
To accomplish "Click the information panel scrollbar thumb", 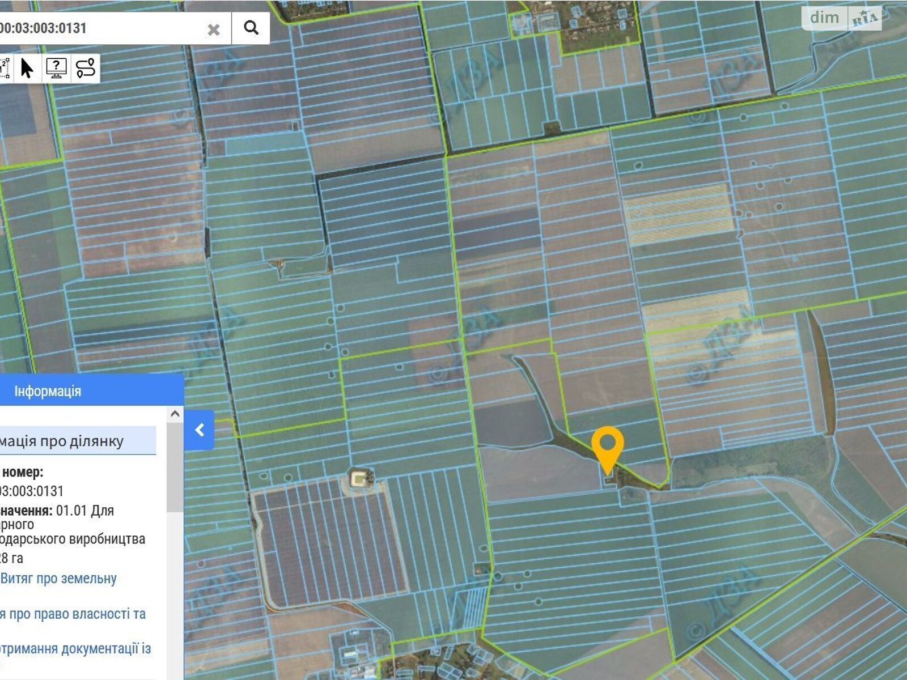I will (x=175, y=465).
